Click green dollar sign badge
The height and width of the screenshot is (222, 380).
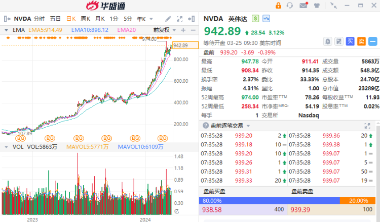click(x=255, y=19)
